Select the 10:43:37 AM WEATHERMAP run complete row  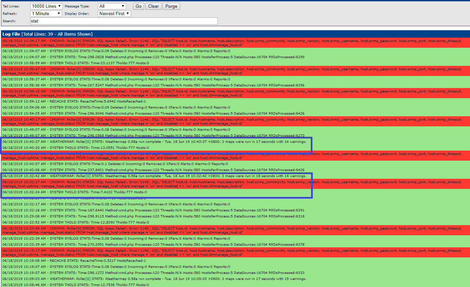(x=235, y=142)
